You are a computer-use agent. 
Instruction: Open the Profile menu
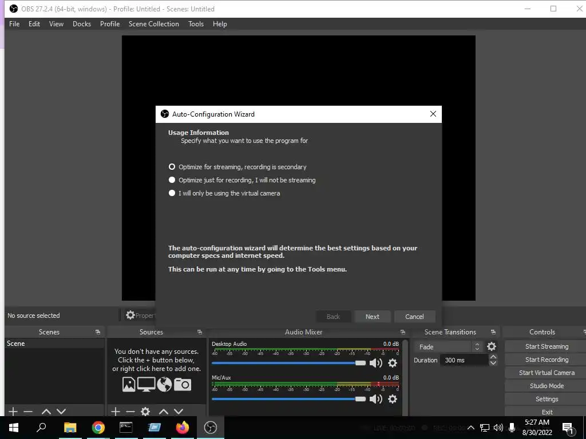click(110, 24)
